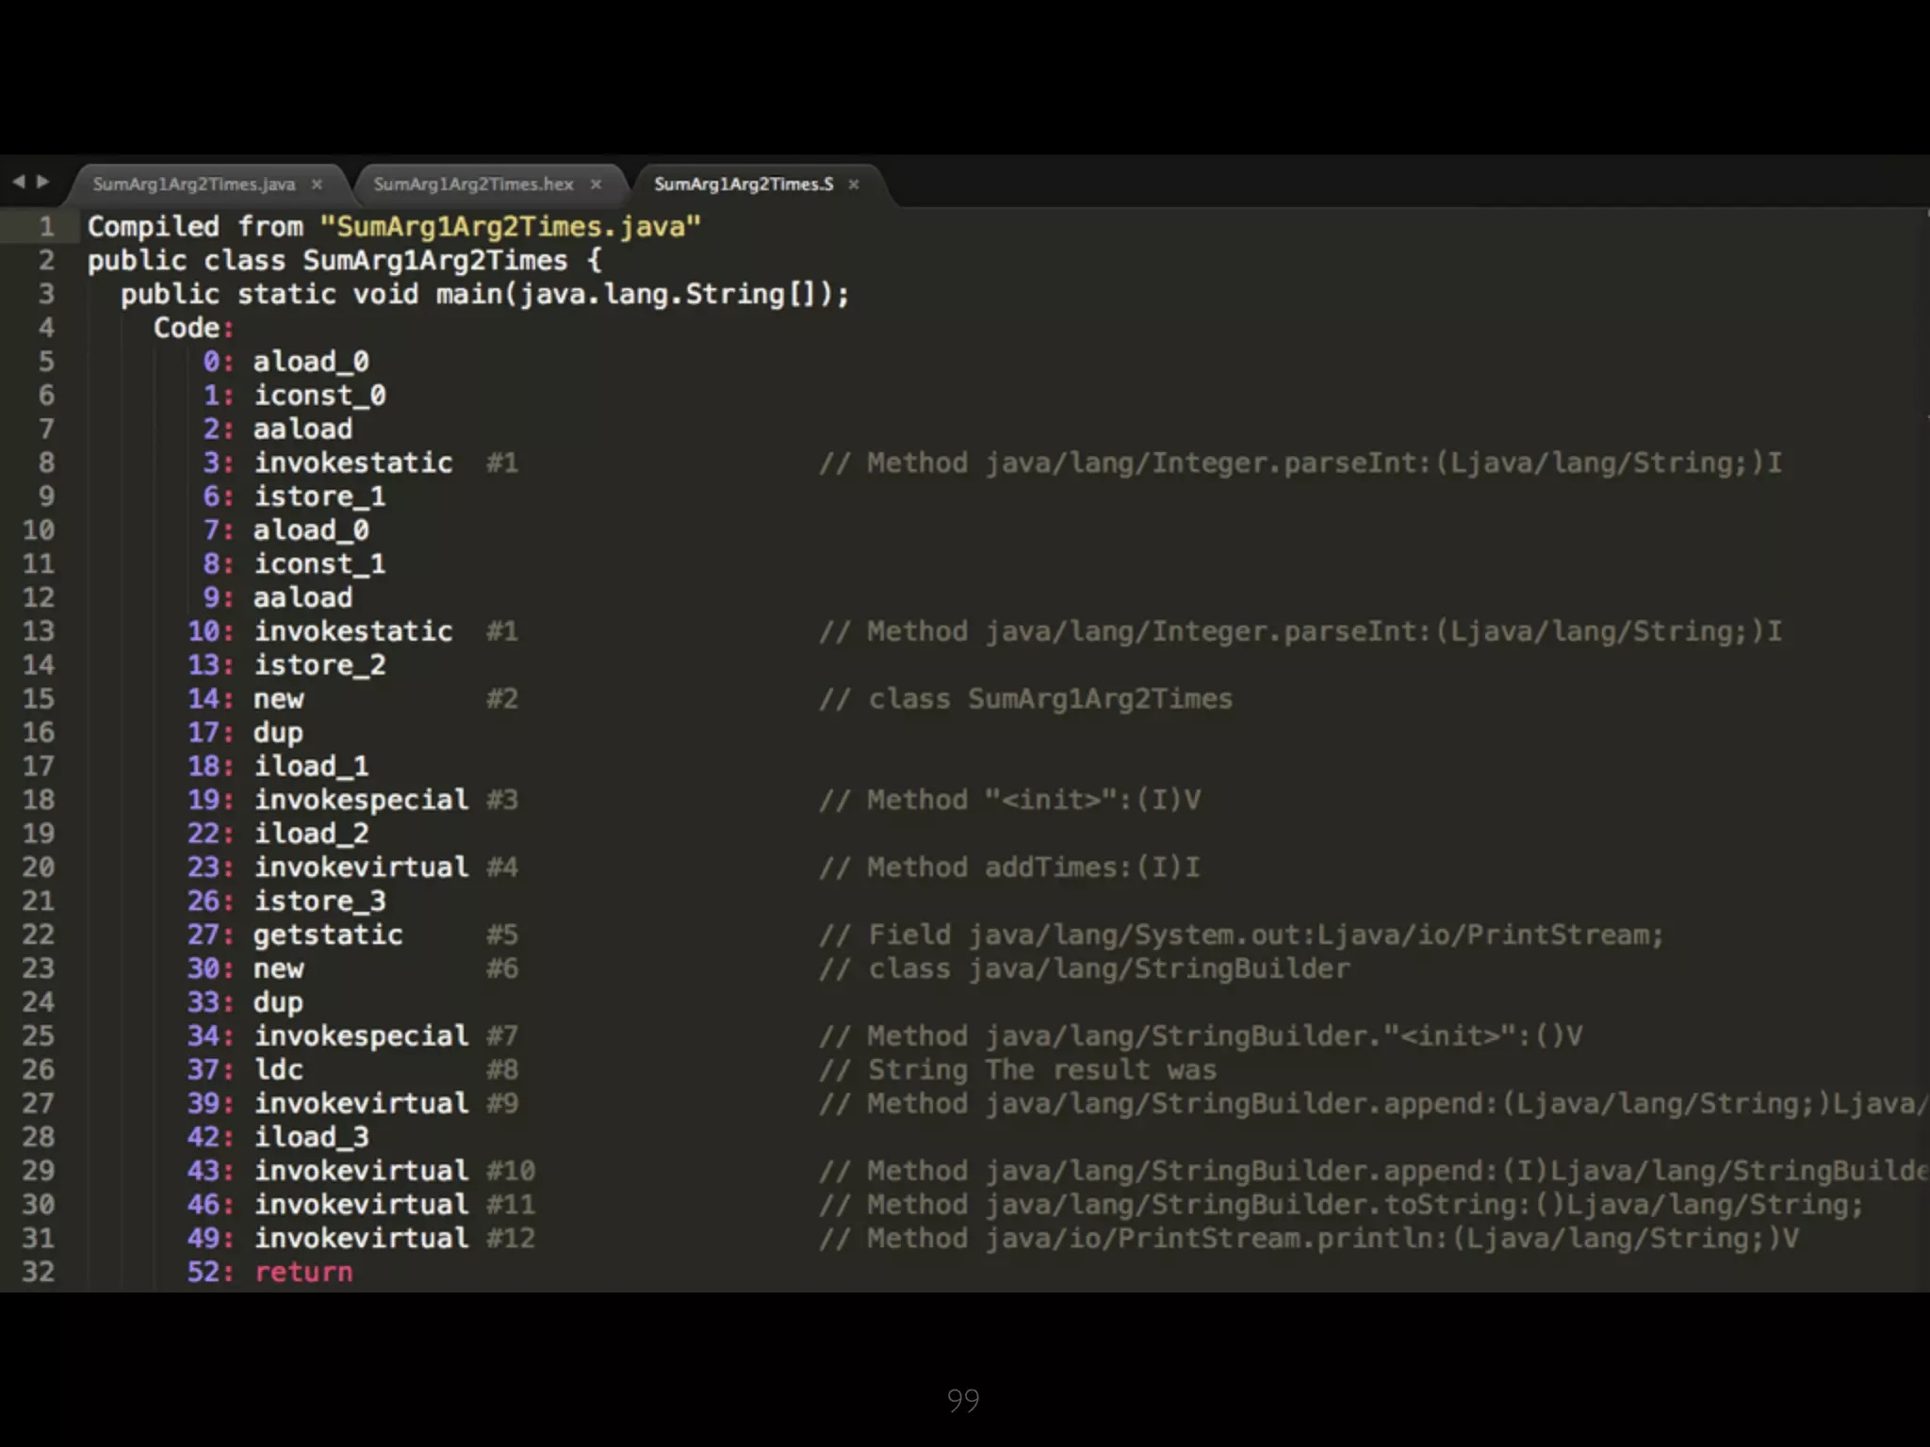This screenshot has height=1447, width=1930.
Task: Click the left tab-scroll arrow
Action: tap(19, 182)
